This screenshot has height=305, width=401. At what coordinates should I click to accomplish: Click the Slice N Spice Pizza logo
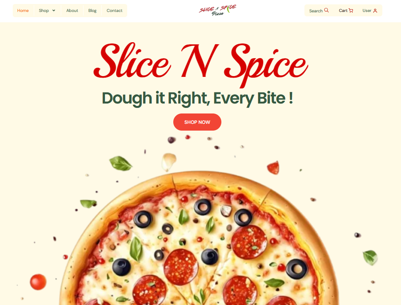(218, 10)
